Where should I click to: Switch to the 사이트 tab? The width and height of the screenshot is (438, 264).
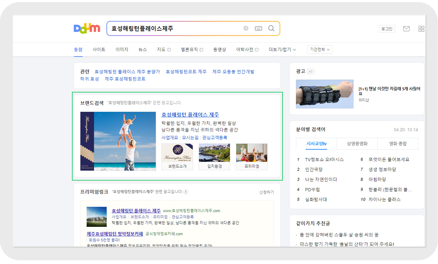point(99,50)
